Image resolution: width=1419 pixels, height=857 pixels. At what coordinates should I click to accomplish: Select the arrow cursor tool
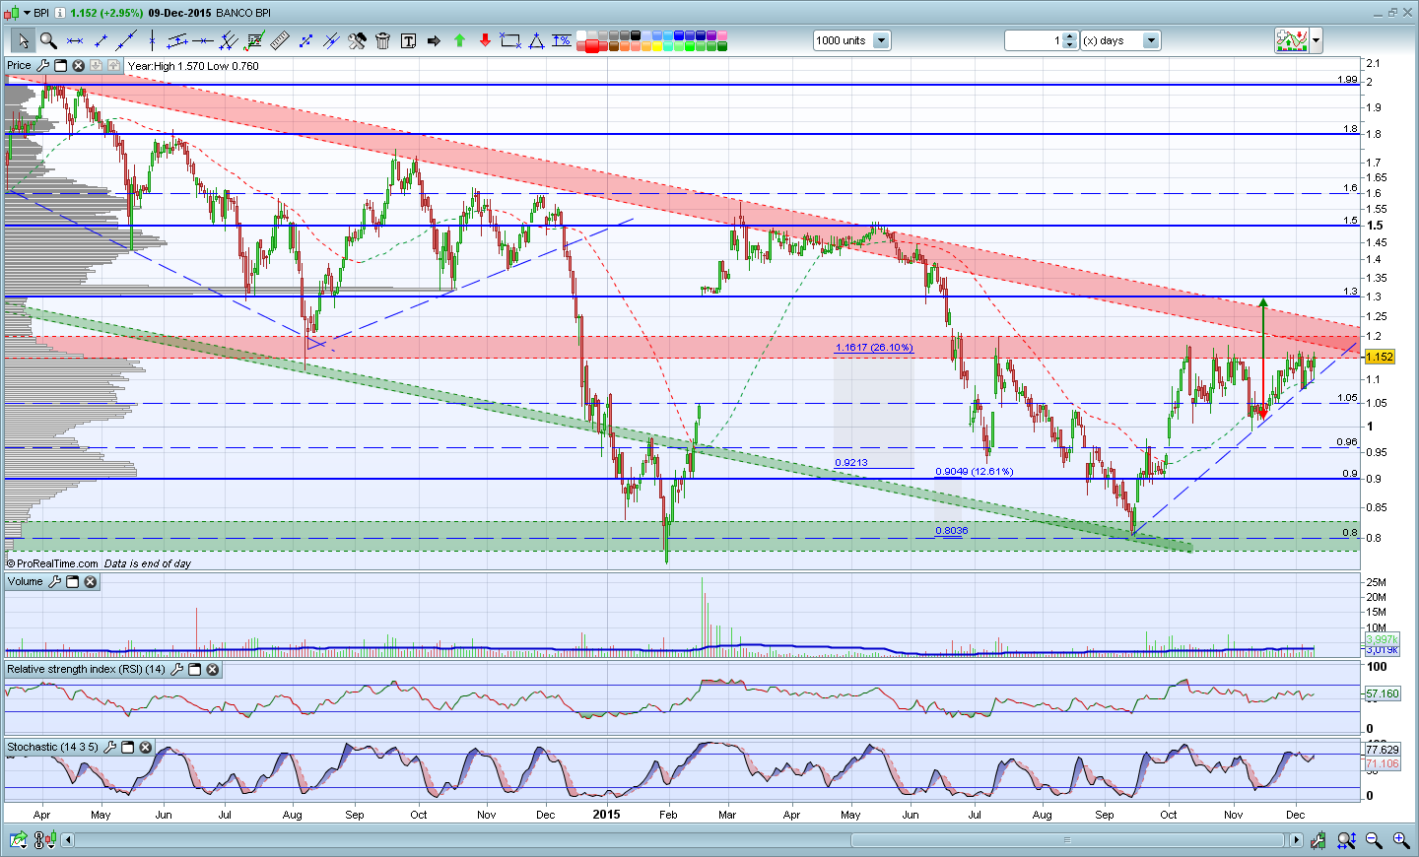pyautogui.click(x=23, y=40)
